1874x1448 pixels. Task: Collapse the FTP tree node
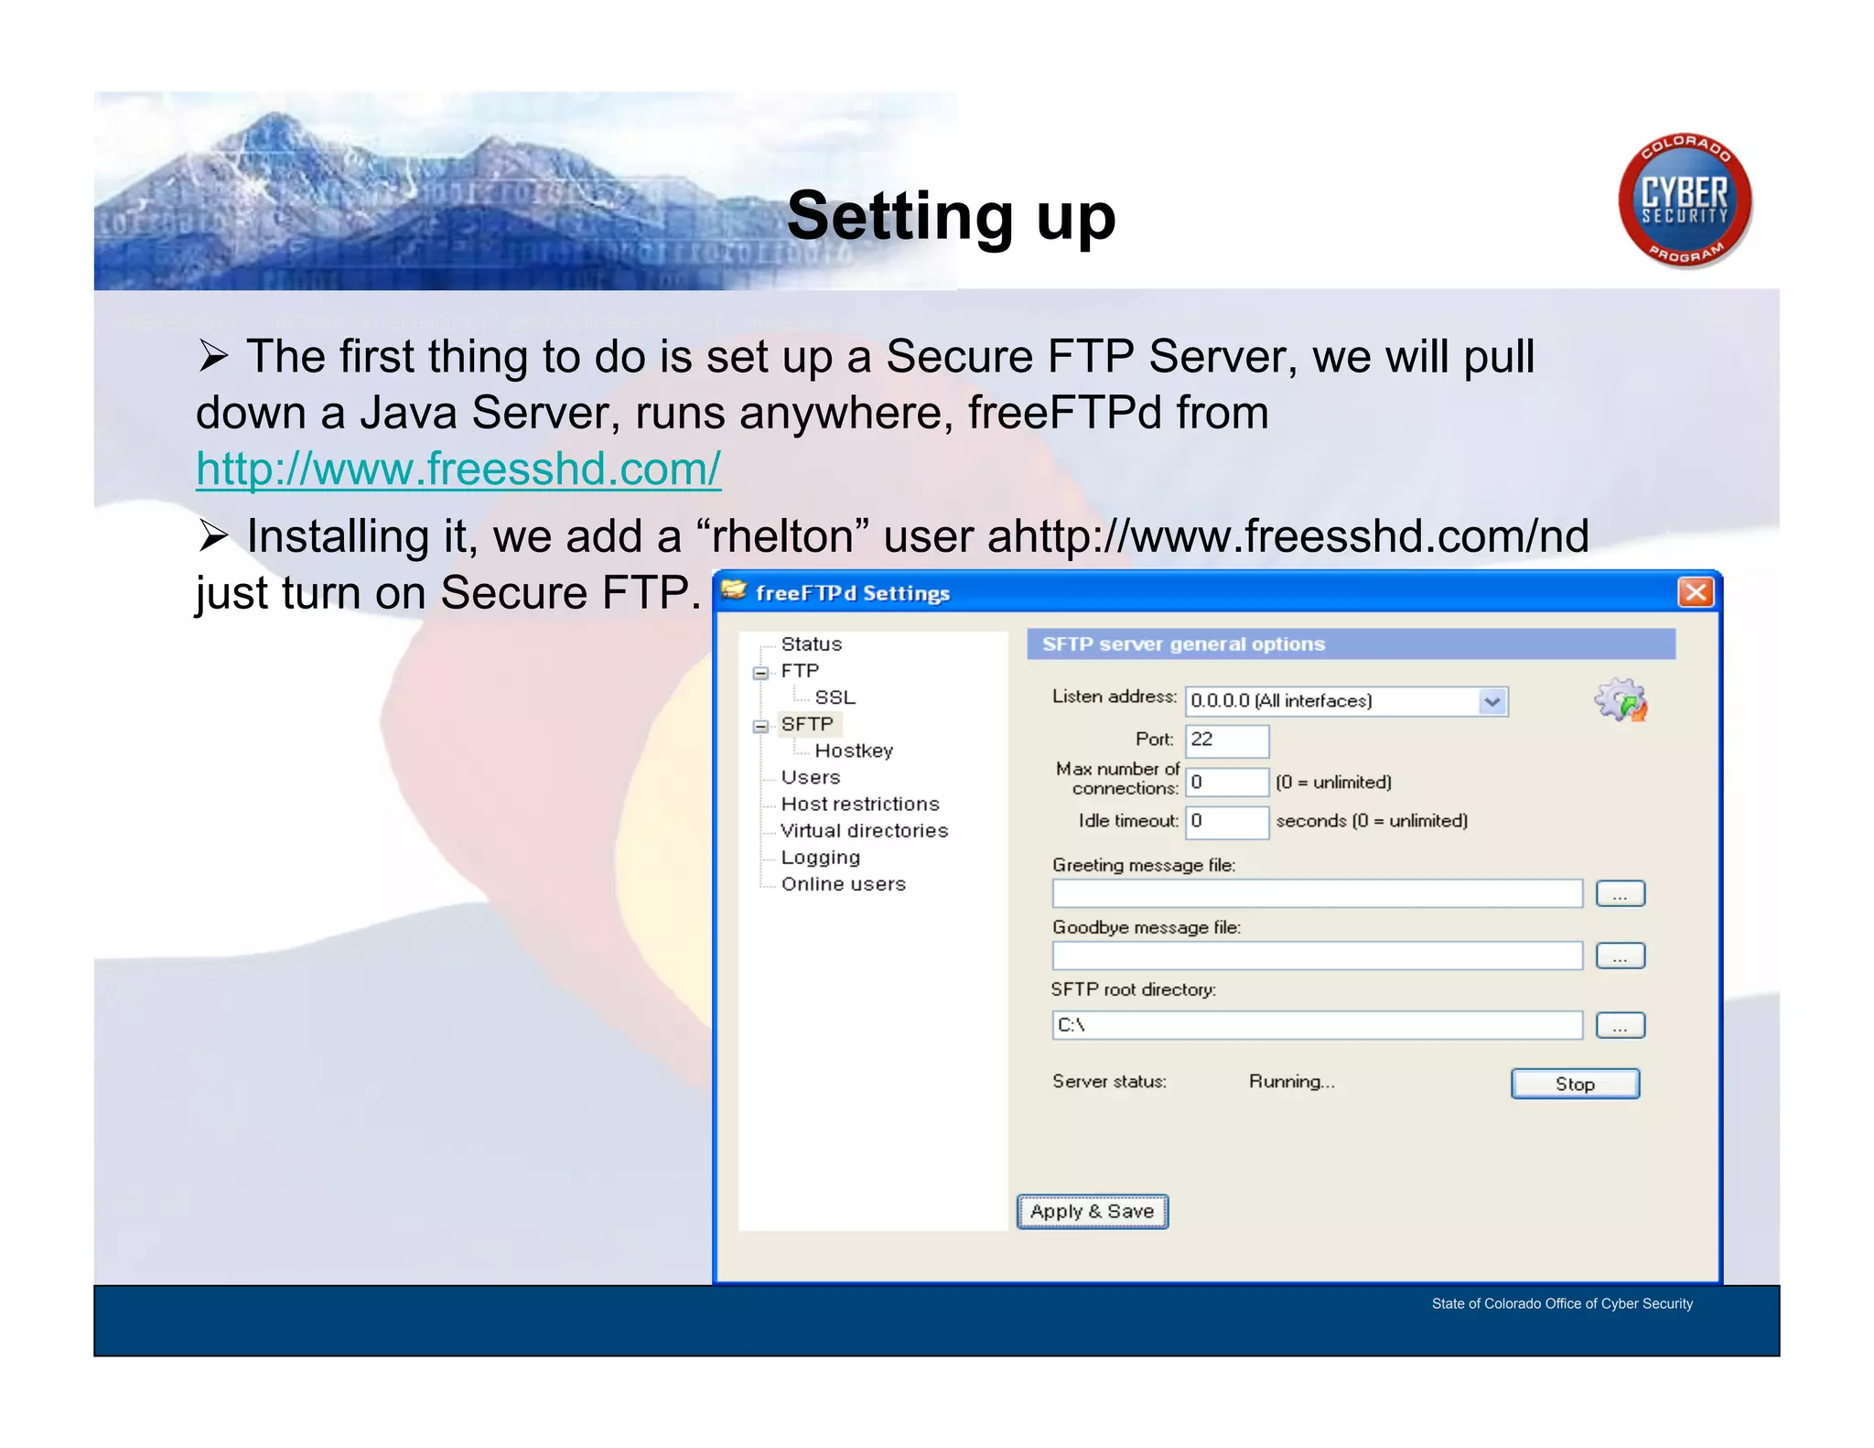(x=759, y=673)
